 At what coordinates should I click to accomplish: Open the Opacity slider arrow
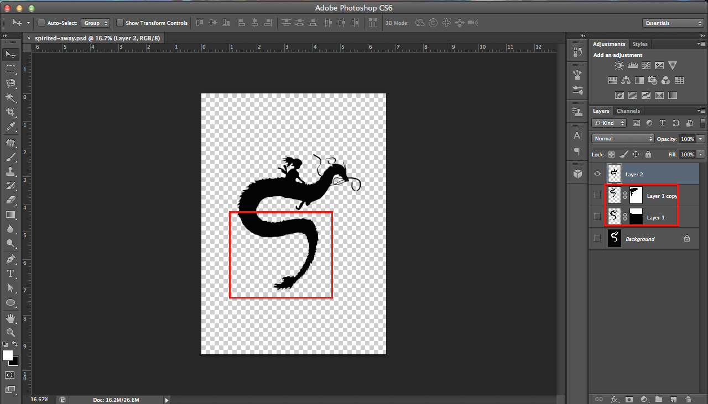click(701, 139)
